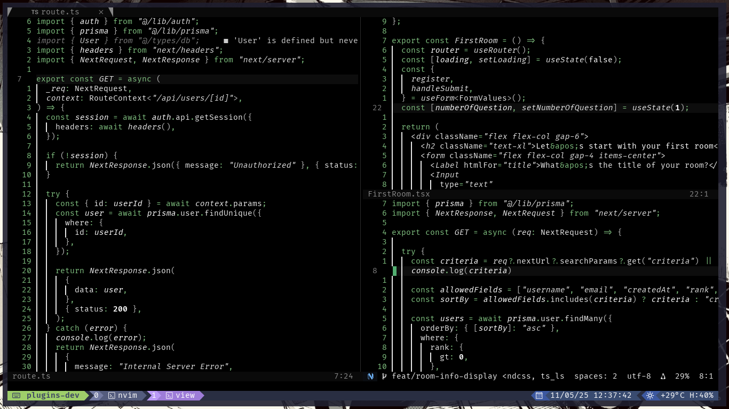Click the diagnostic square before 'User' is defined
This screenshot has height=409, width=729.
point(226,40)
